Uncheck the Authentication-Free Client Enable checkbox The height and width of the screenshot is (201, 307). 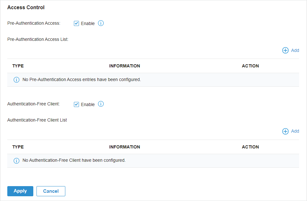coord(76,104)
